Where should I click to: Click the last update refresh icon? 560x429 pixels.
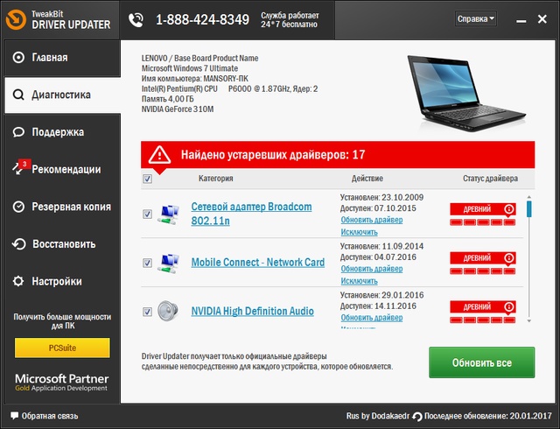point(417,415)
